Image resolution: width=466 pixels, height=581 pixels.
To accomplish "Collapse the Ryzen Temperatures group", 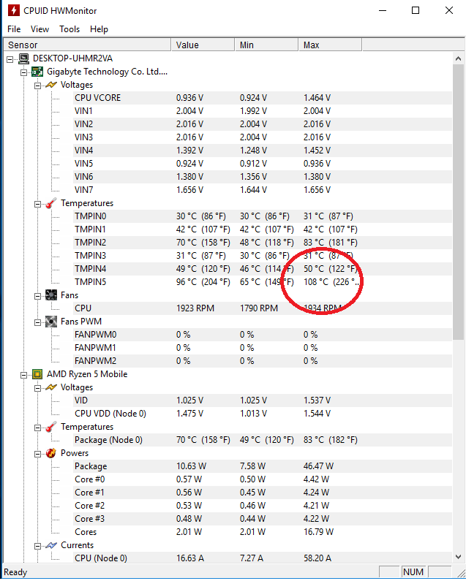I will pyautogui.click(x=37, y=428).
